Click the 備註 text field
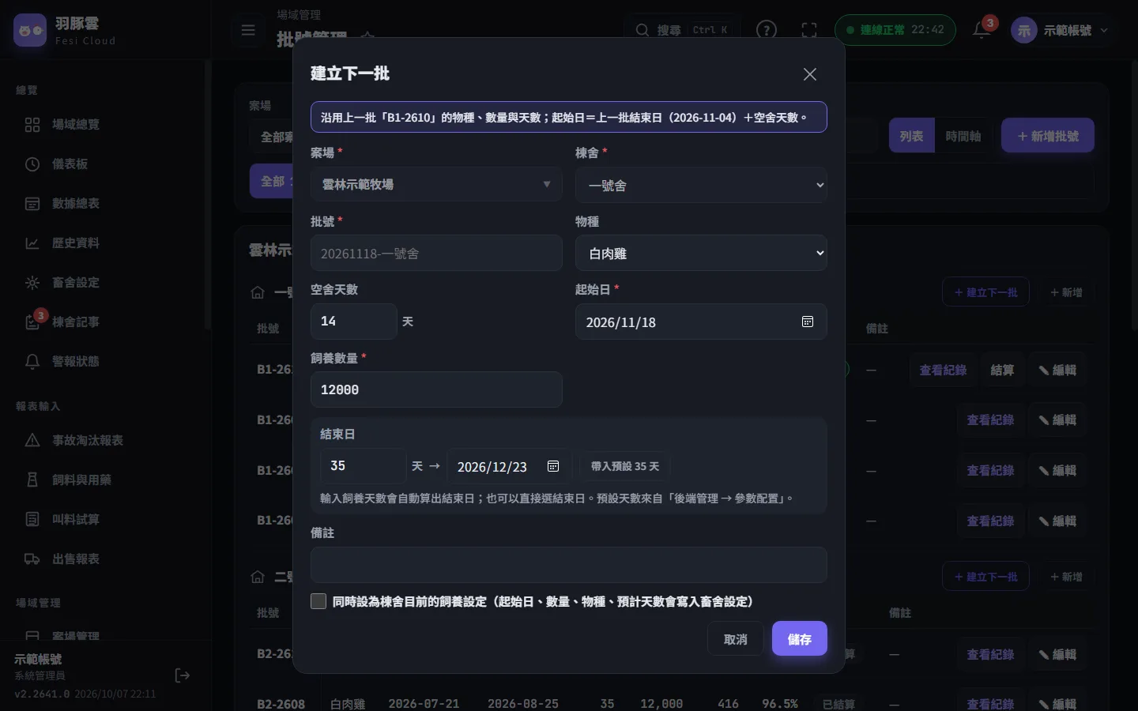Screen dimensions: 1138x711 (x=569, y=565)
